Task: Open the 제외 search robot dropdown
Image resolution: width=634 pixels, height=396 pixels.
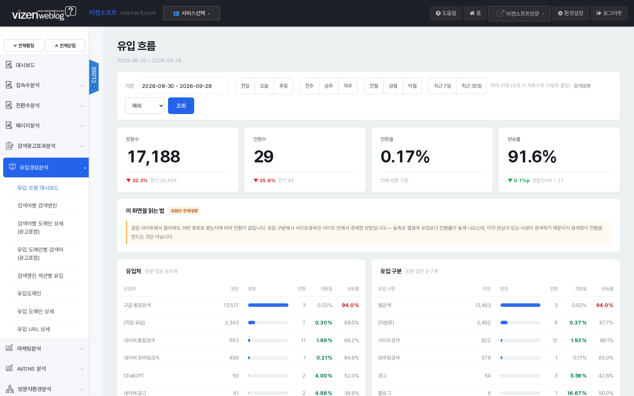Action: [145, 106]
